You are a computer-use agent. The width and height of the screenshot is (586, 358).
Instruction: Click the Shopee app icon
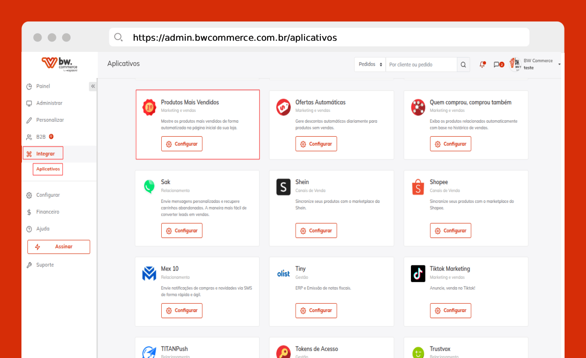coord(418,187)
